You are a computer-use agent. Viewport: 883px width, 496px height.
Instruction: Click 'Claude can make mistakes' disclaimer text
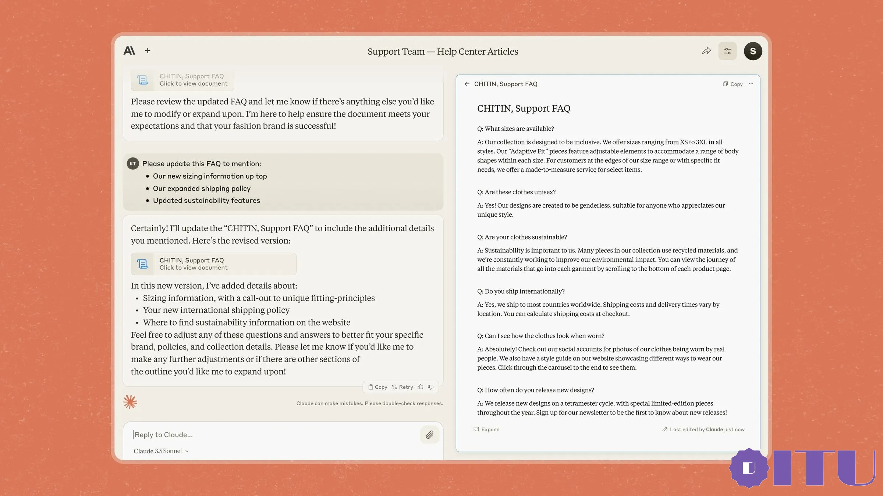[x=370, y=403]
